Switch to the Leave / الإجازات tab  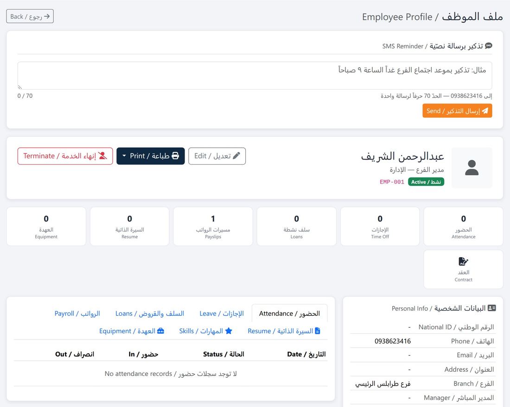[x=222, y=313]
